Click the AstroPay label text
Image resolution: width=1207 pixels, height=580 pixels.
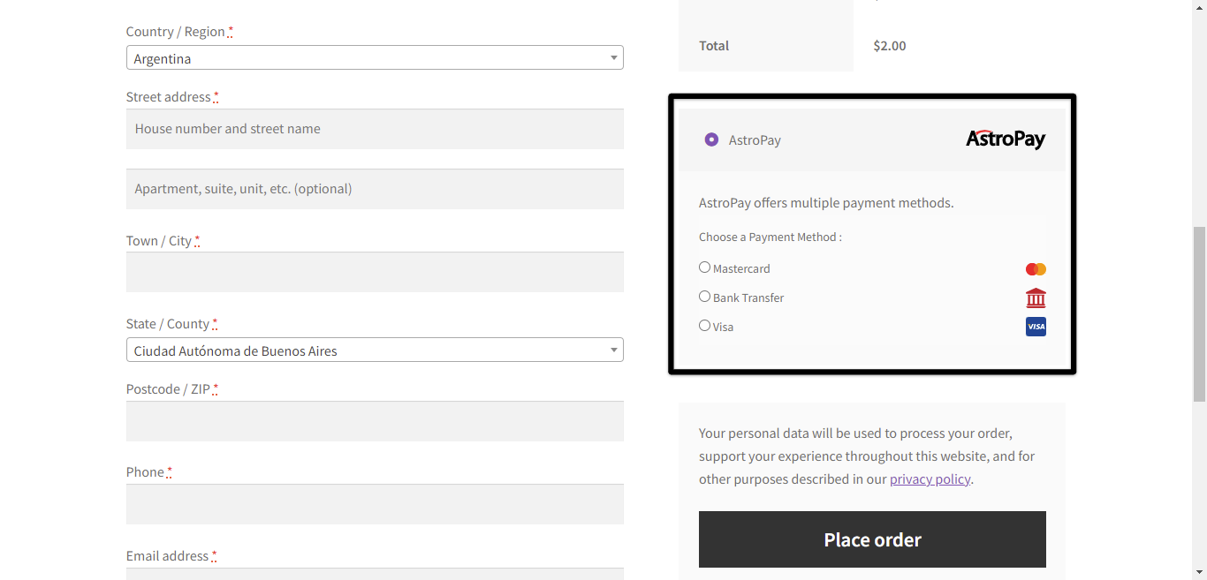[x=755, y=140]
